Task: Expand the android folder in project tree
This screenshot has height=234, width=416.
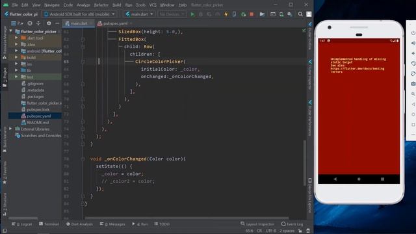Action: (x=16, y=51)
